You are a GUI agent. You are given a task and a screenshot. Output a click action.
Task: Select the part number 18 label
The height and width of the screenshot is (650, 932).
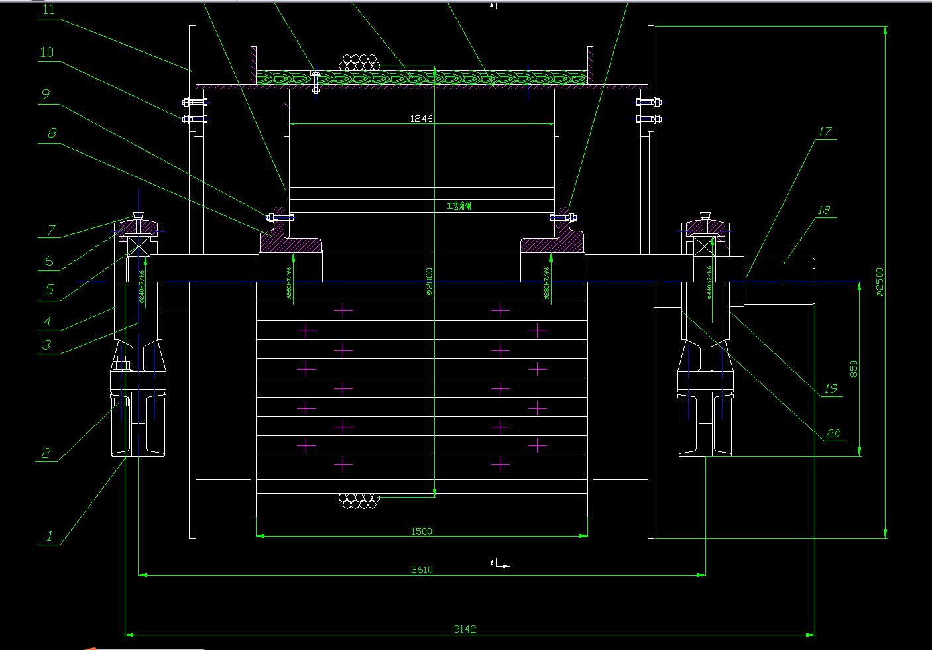pyautogui.click(x=823, y=210)
